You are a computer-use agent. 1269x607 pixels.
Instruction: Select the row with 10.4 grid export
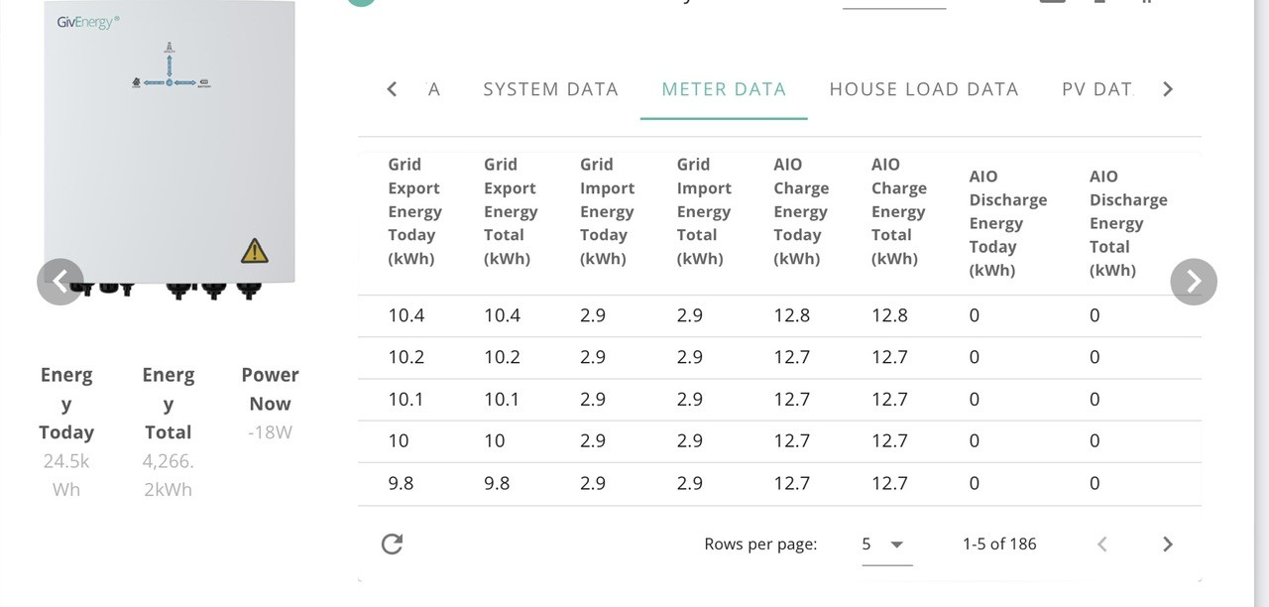click(x=779, y=315)
